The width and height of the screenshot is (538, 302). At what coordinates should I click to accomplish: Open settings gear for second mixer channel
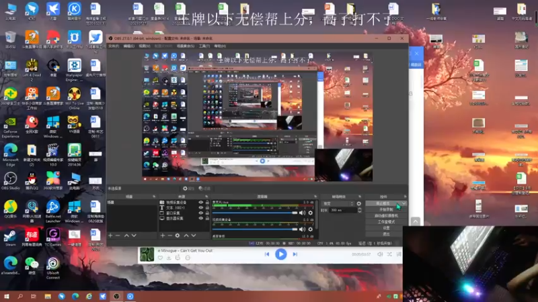click(311, 229)
